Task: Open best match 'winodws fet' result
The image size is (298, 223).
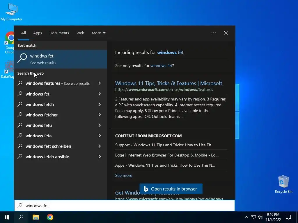Action: click(61, 59)
